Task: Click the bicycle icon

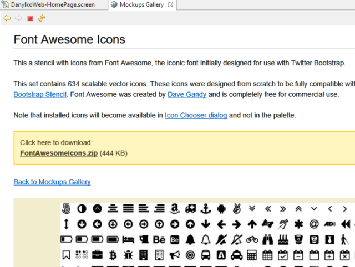Action: (x=252, y=239)
